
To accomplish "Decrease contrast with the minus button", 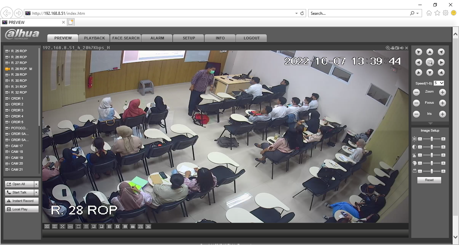I will [420, 147].
